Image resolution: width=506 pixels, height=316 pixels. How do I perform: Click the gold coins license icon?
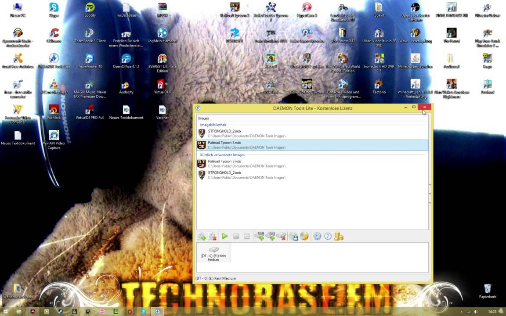tap(339, 237)
